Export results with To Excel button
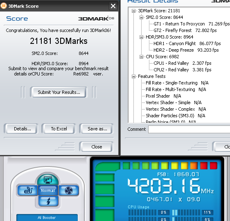The width and height of the screenshot is (230, 221). tap(59, 129)
